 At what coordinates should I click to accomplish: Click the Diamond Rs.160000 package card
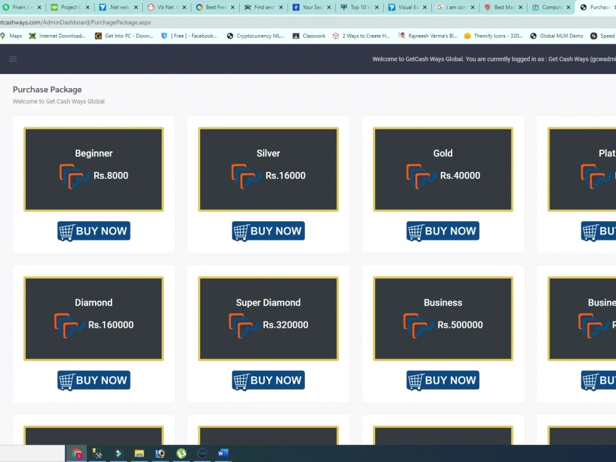94,318
